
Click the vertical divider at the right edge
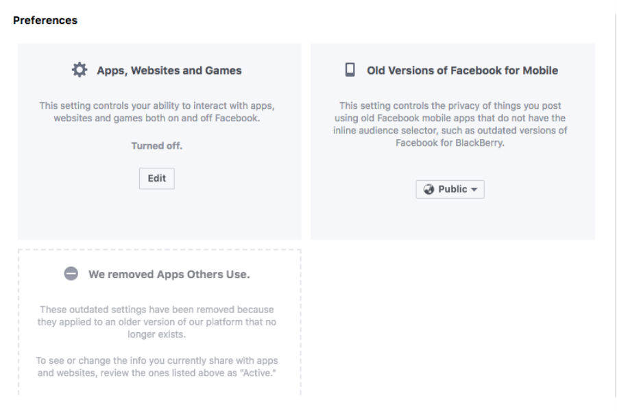(616, 206)
